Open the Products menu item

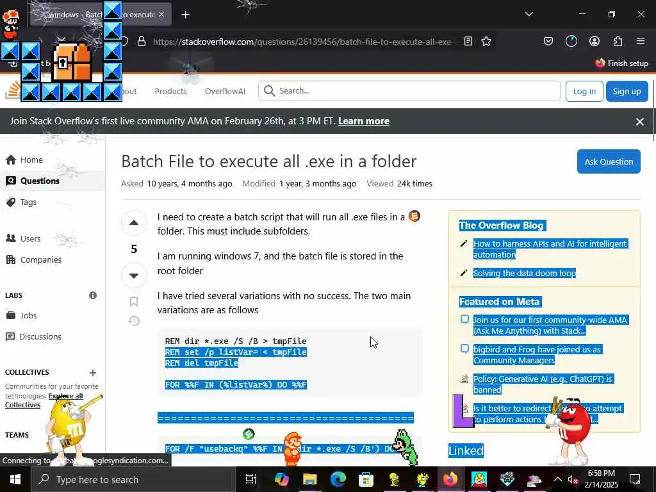point(170,91)
